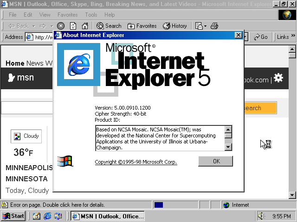Click the Print toolbar icon
Image resolution: width=297 pixels, height=222 pixels.
214,26
